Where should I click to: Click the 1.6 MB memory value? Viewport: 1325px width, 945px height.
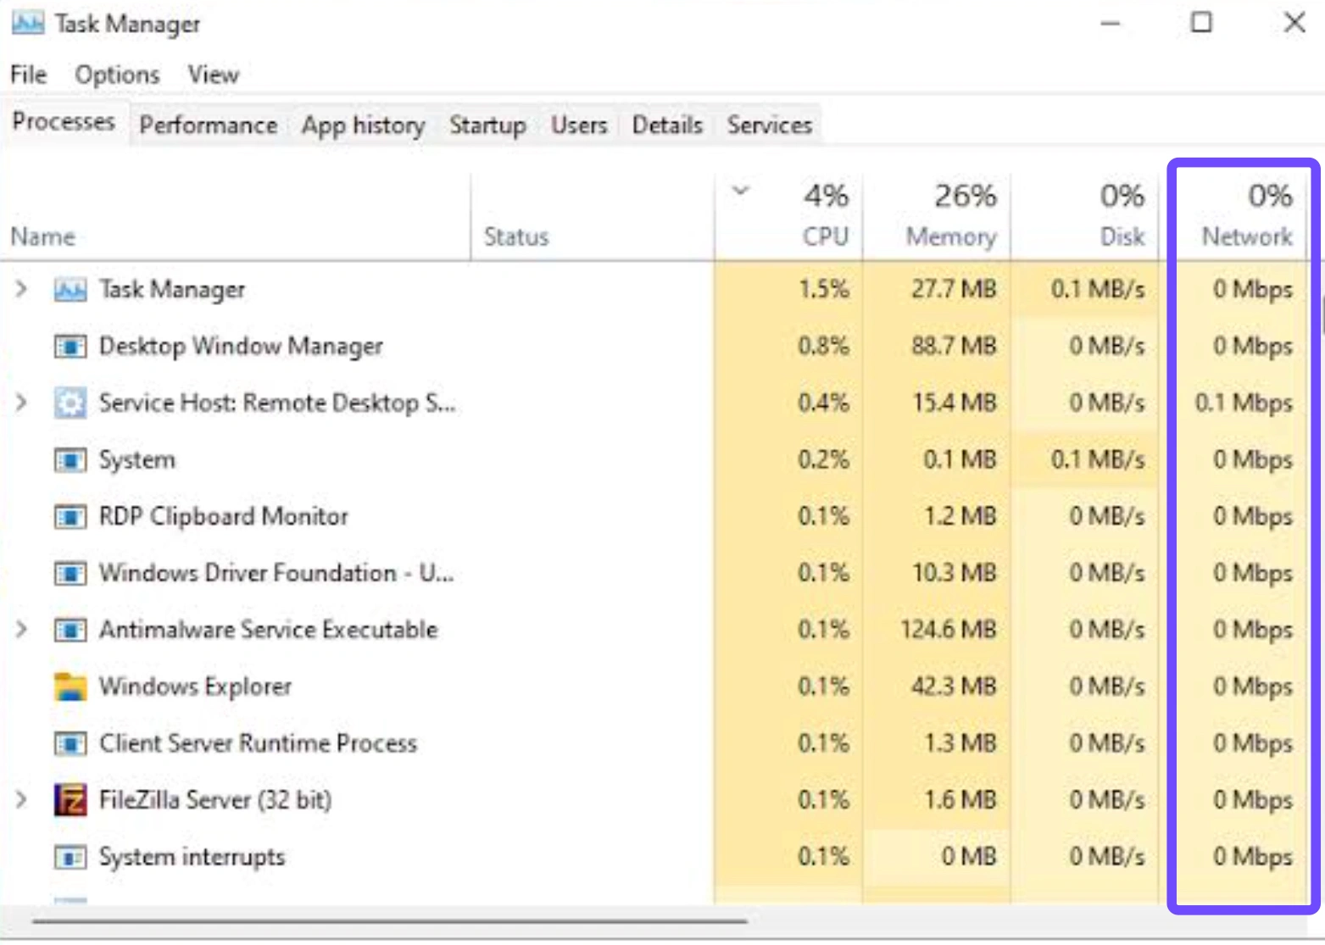coord(960,800)
